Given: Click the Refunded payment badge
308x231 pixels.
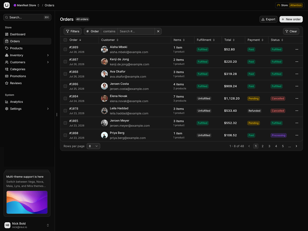Looking at the screenshot, I should pyautogui.click(x=254, y=111).
